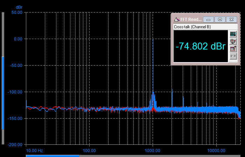Click the Cross-talk (Channel B) label
245x157 pixels.
[192, 27]
